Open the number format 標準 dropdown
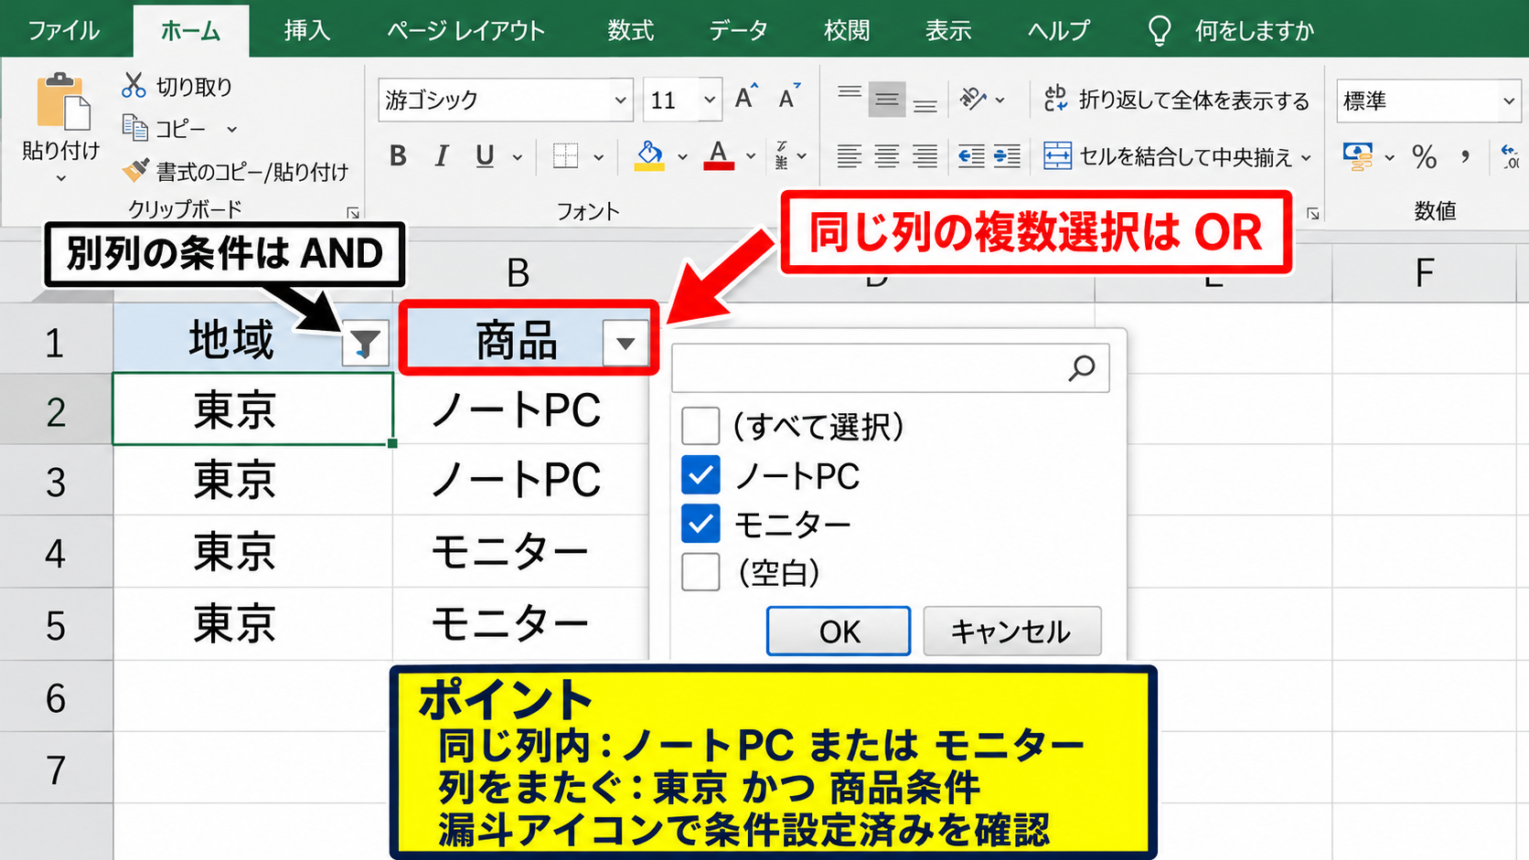Screen dimensions: 1529x860 1508,101
